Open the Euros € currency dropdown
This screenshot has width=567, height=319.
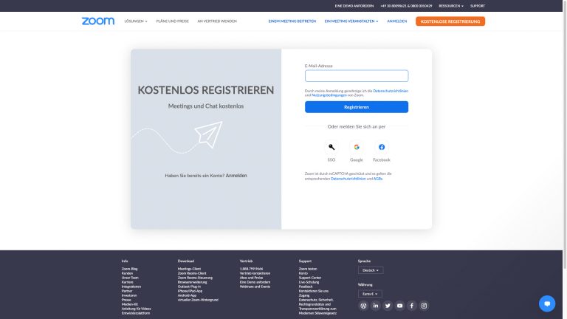370,294
